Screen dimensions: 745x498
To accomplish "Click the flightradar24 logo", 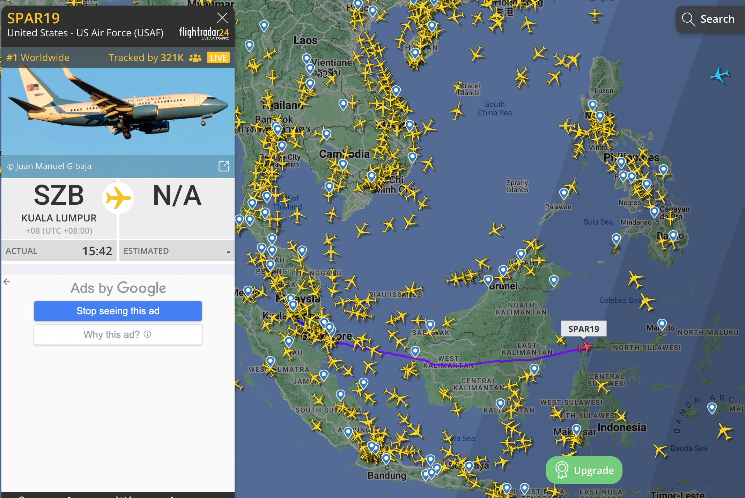I will click(x=204, y=33).
